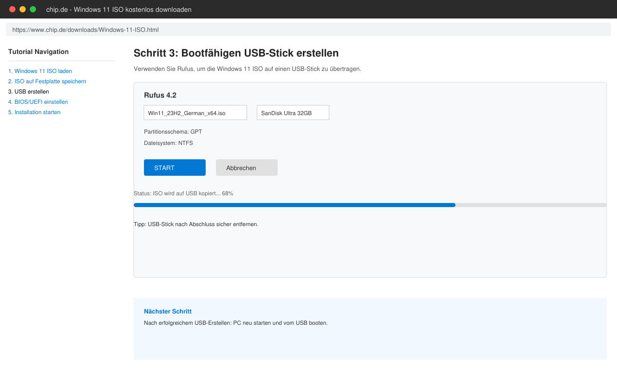Minimize the window with the yellow button

click(x=23, y=9)
